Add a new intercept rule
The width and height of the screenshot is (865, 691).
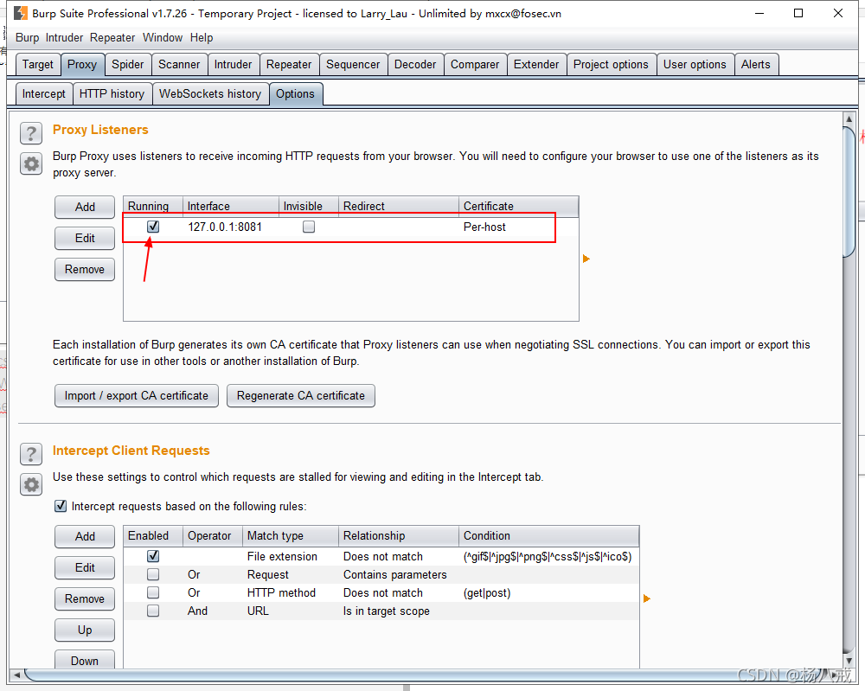(85, 536)
